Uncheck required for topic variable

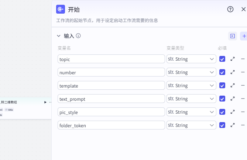[x=222, y=59]
